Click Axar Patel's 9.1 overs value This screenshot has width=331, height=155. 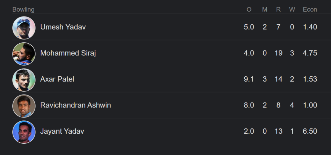pos(249,79)
